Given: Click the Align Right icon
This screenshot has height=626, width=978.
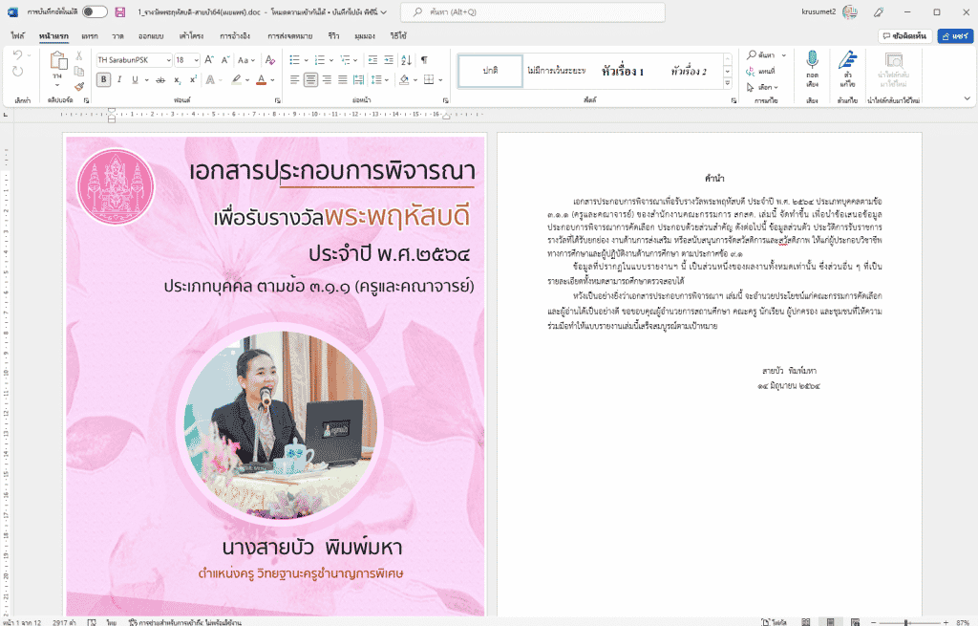Looking at the screenshot, I should [327, 80].
